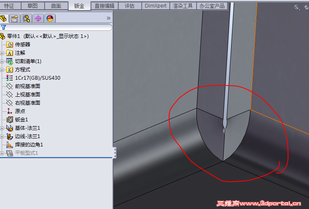The height and width of the screenshot is (209, 309).
Task: Select the 焊接的边角1 feature
Action: [29, 145]
